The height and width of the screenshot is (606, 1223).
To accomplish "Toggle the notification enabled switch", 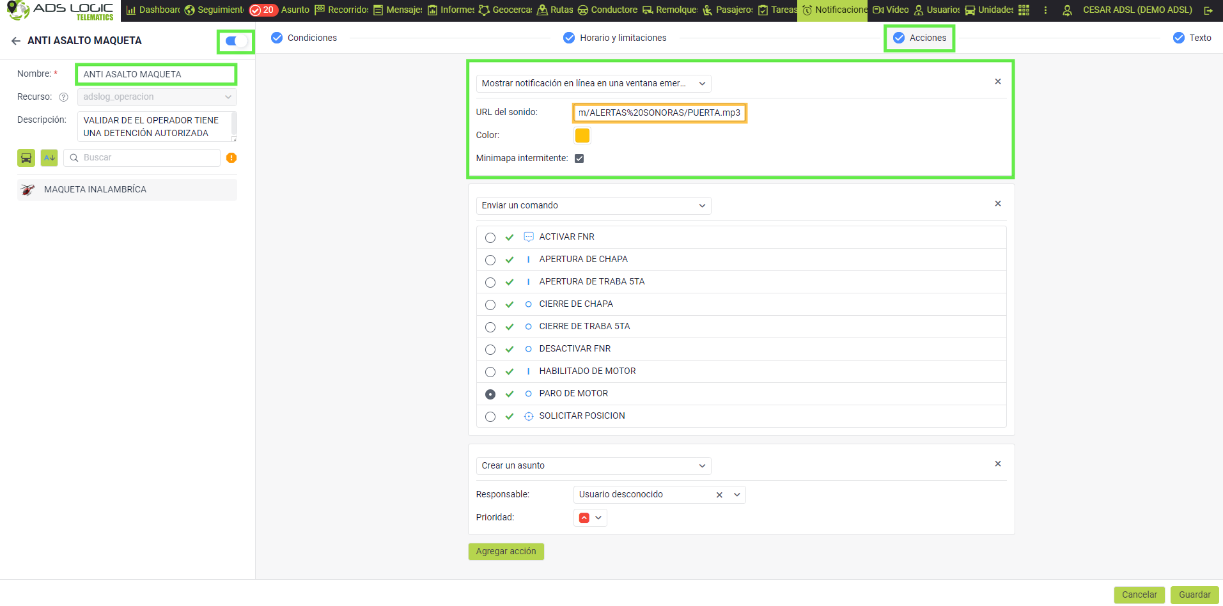I will 236,42.
